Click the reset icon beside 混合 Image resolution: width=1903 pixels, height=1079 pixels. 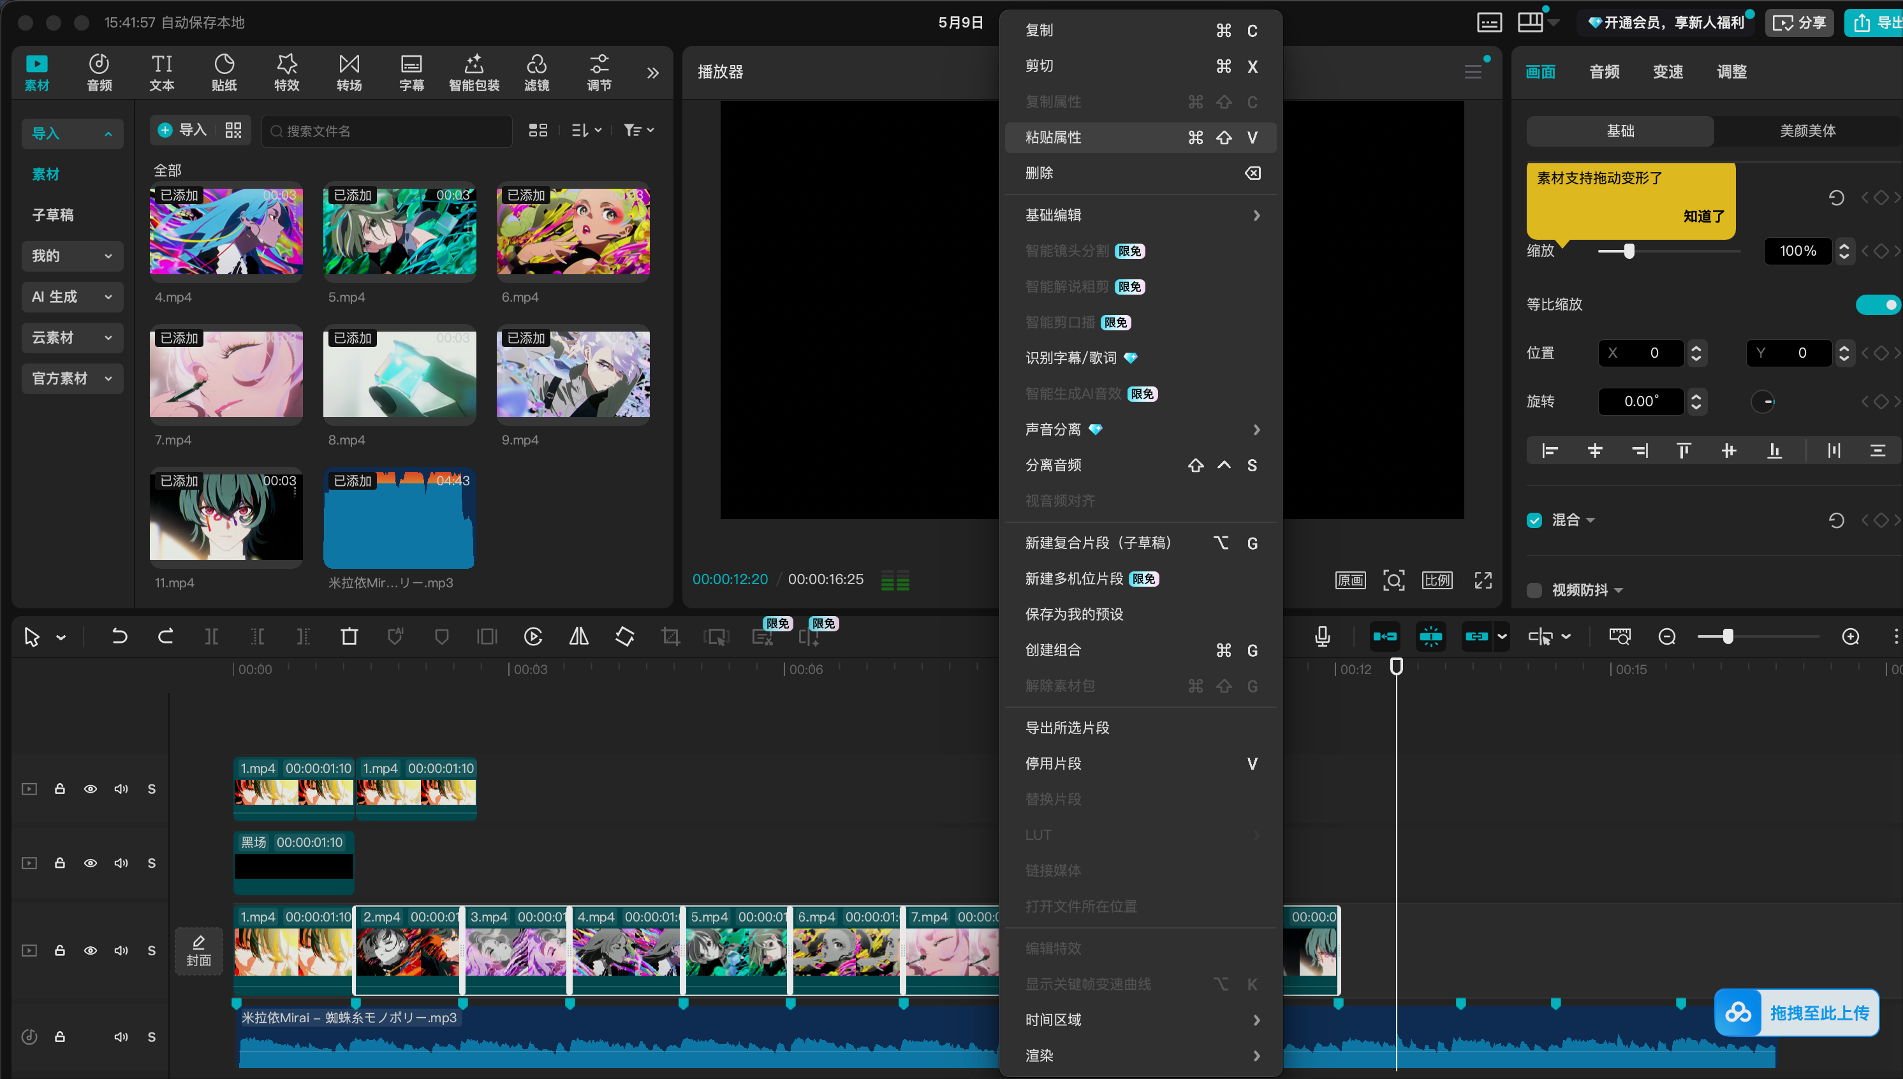pyautogui.click(x=1835, y=520)
